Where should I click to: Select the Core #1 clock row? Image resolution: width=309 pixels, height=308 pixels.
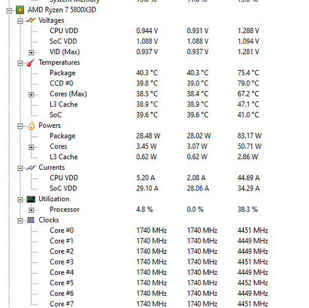[x=61, y=241]
